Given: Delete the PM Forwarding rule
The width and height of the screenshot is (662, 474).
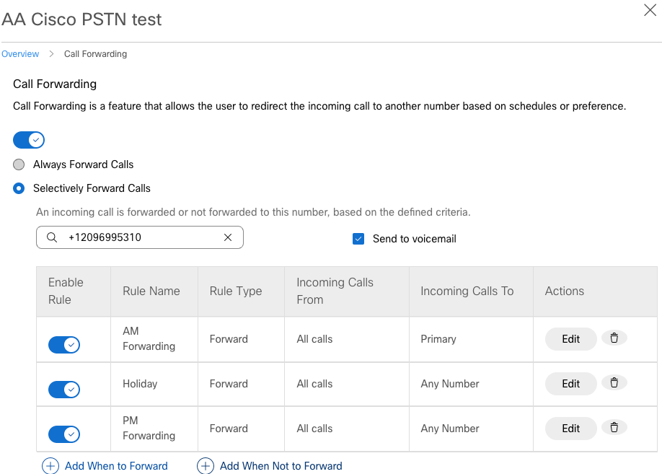Looking at the screenshot, I should pos(614,428).
